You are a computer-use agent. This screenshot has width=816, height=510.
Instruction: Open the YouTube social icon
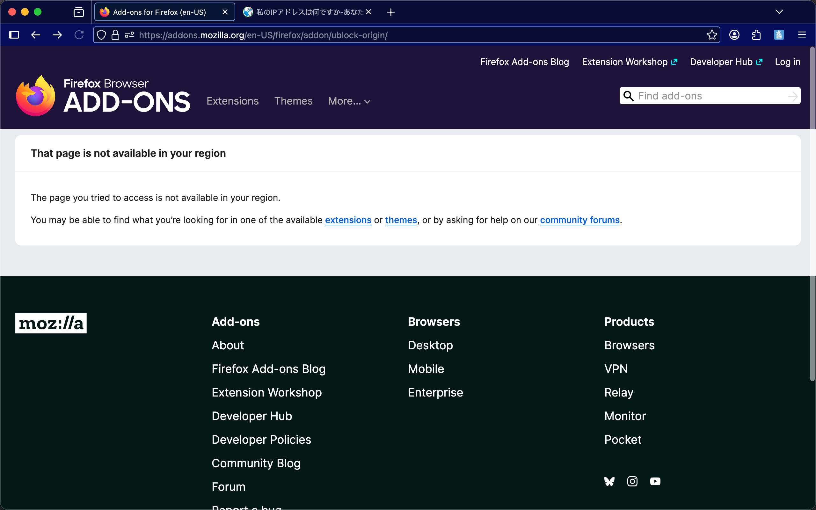655,481
